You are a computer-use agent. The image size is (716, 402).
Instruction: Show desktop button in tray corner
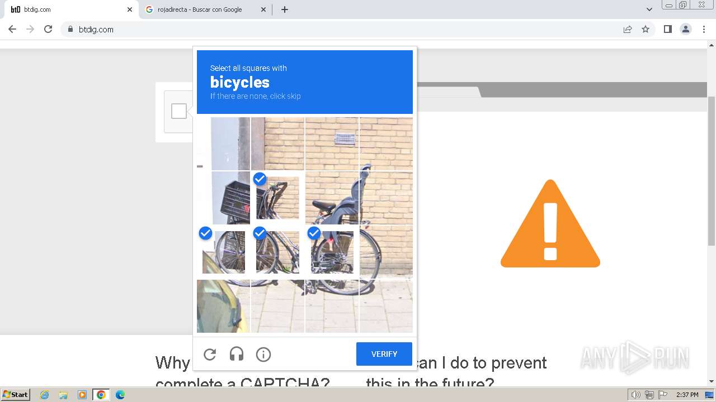coord(710,395)
